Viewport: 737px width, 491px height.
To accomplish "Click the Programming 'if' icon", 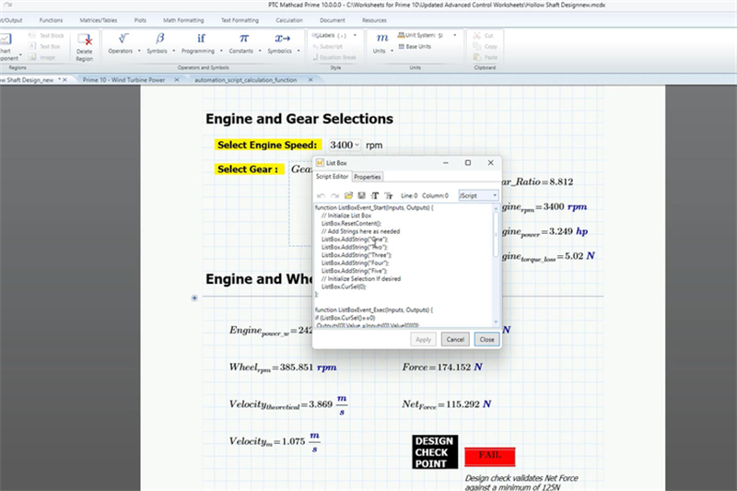I will pos(201,41).
